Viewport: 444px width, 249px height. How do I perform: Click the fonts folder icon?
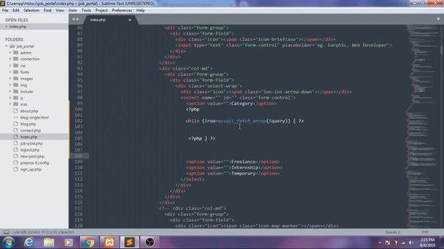click(16, 72)
